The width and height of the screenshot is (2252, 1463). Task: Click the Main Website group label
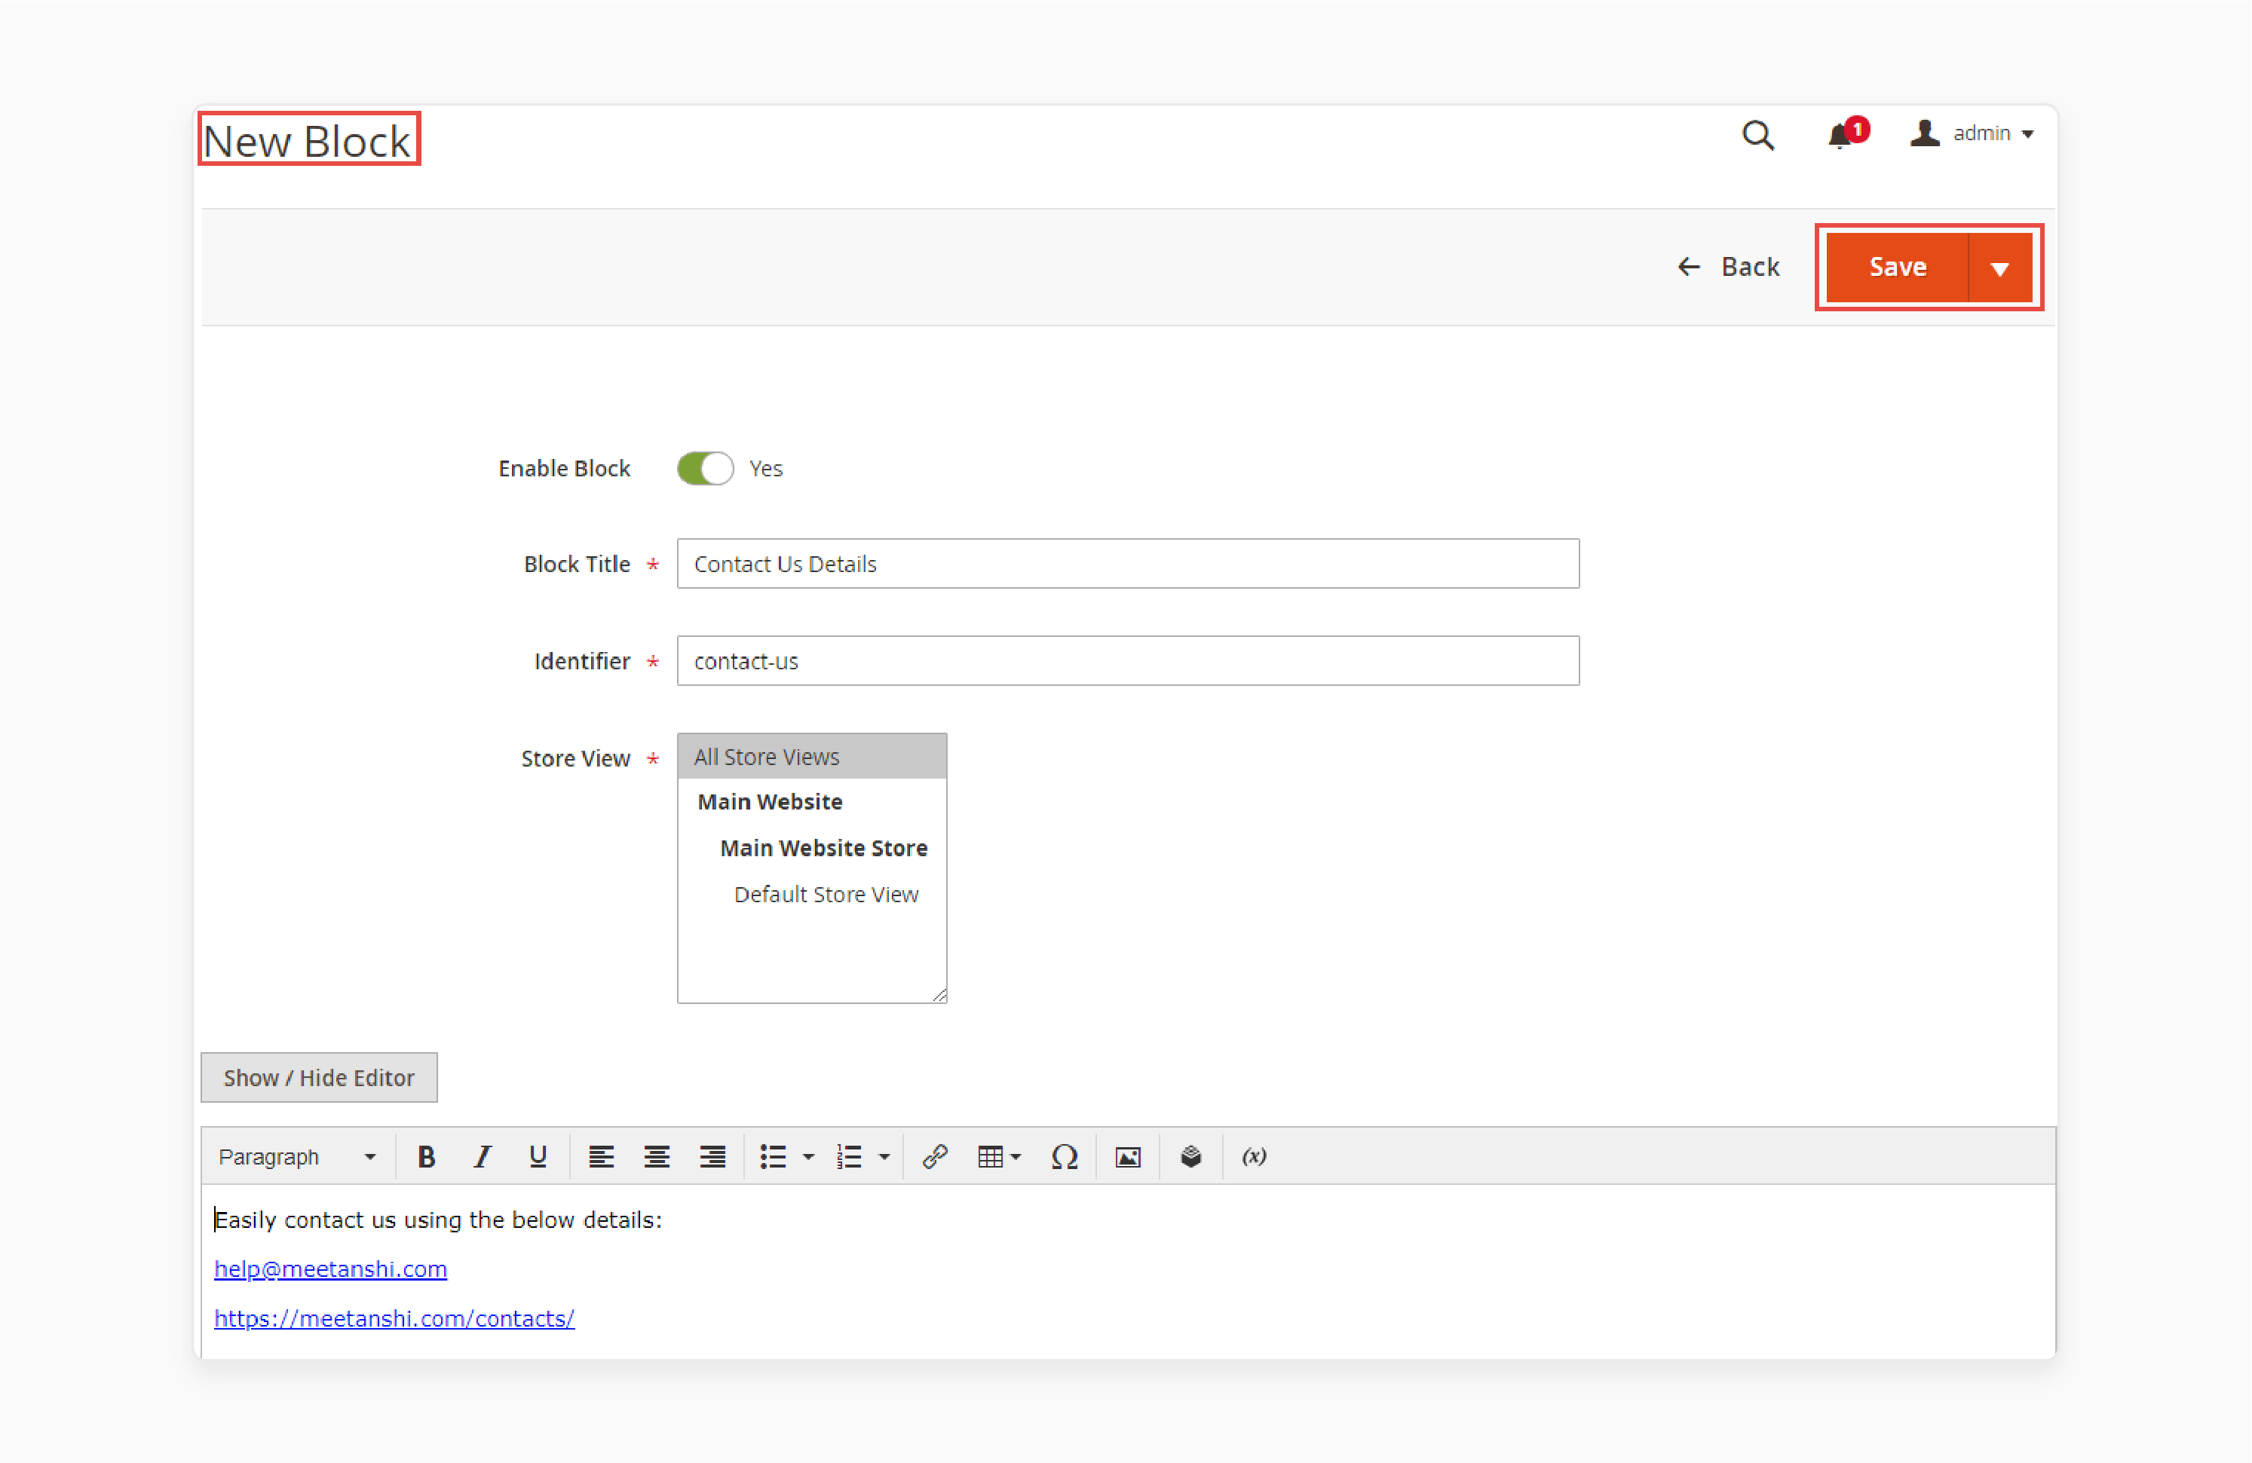click(769, 802)
